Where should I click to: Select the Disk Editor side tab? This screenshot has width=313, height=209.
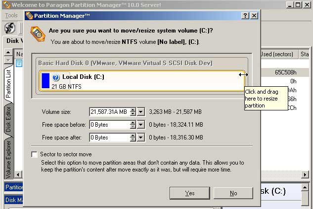(8, 119)
